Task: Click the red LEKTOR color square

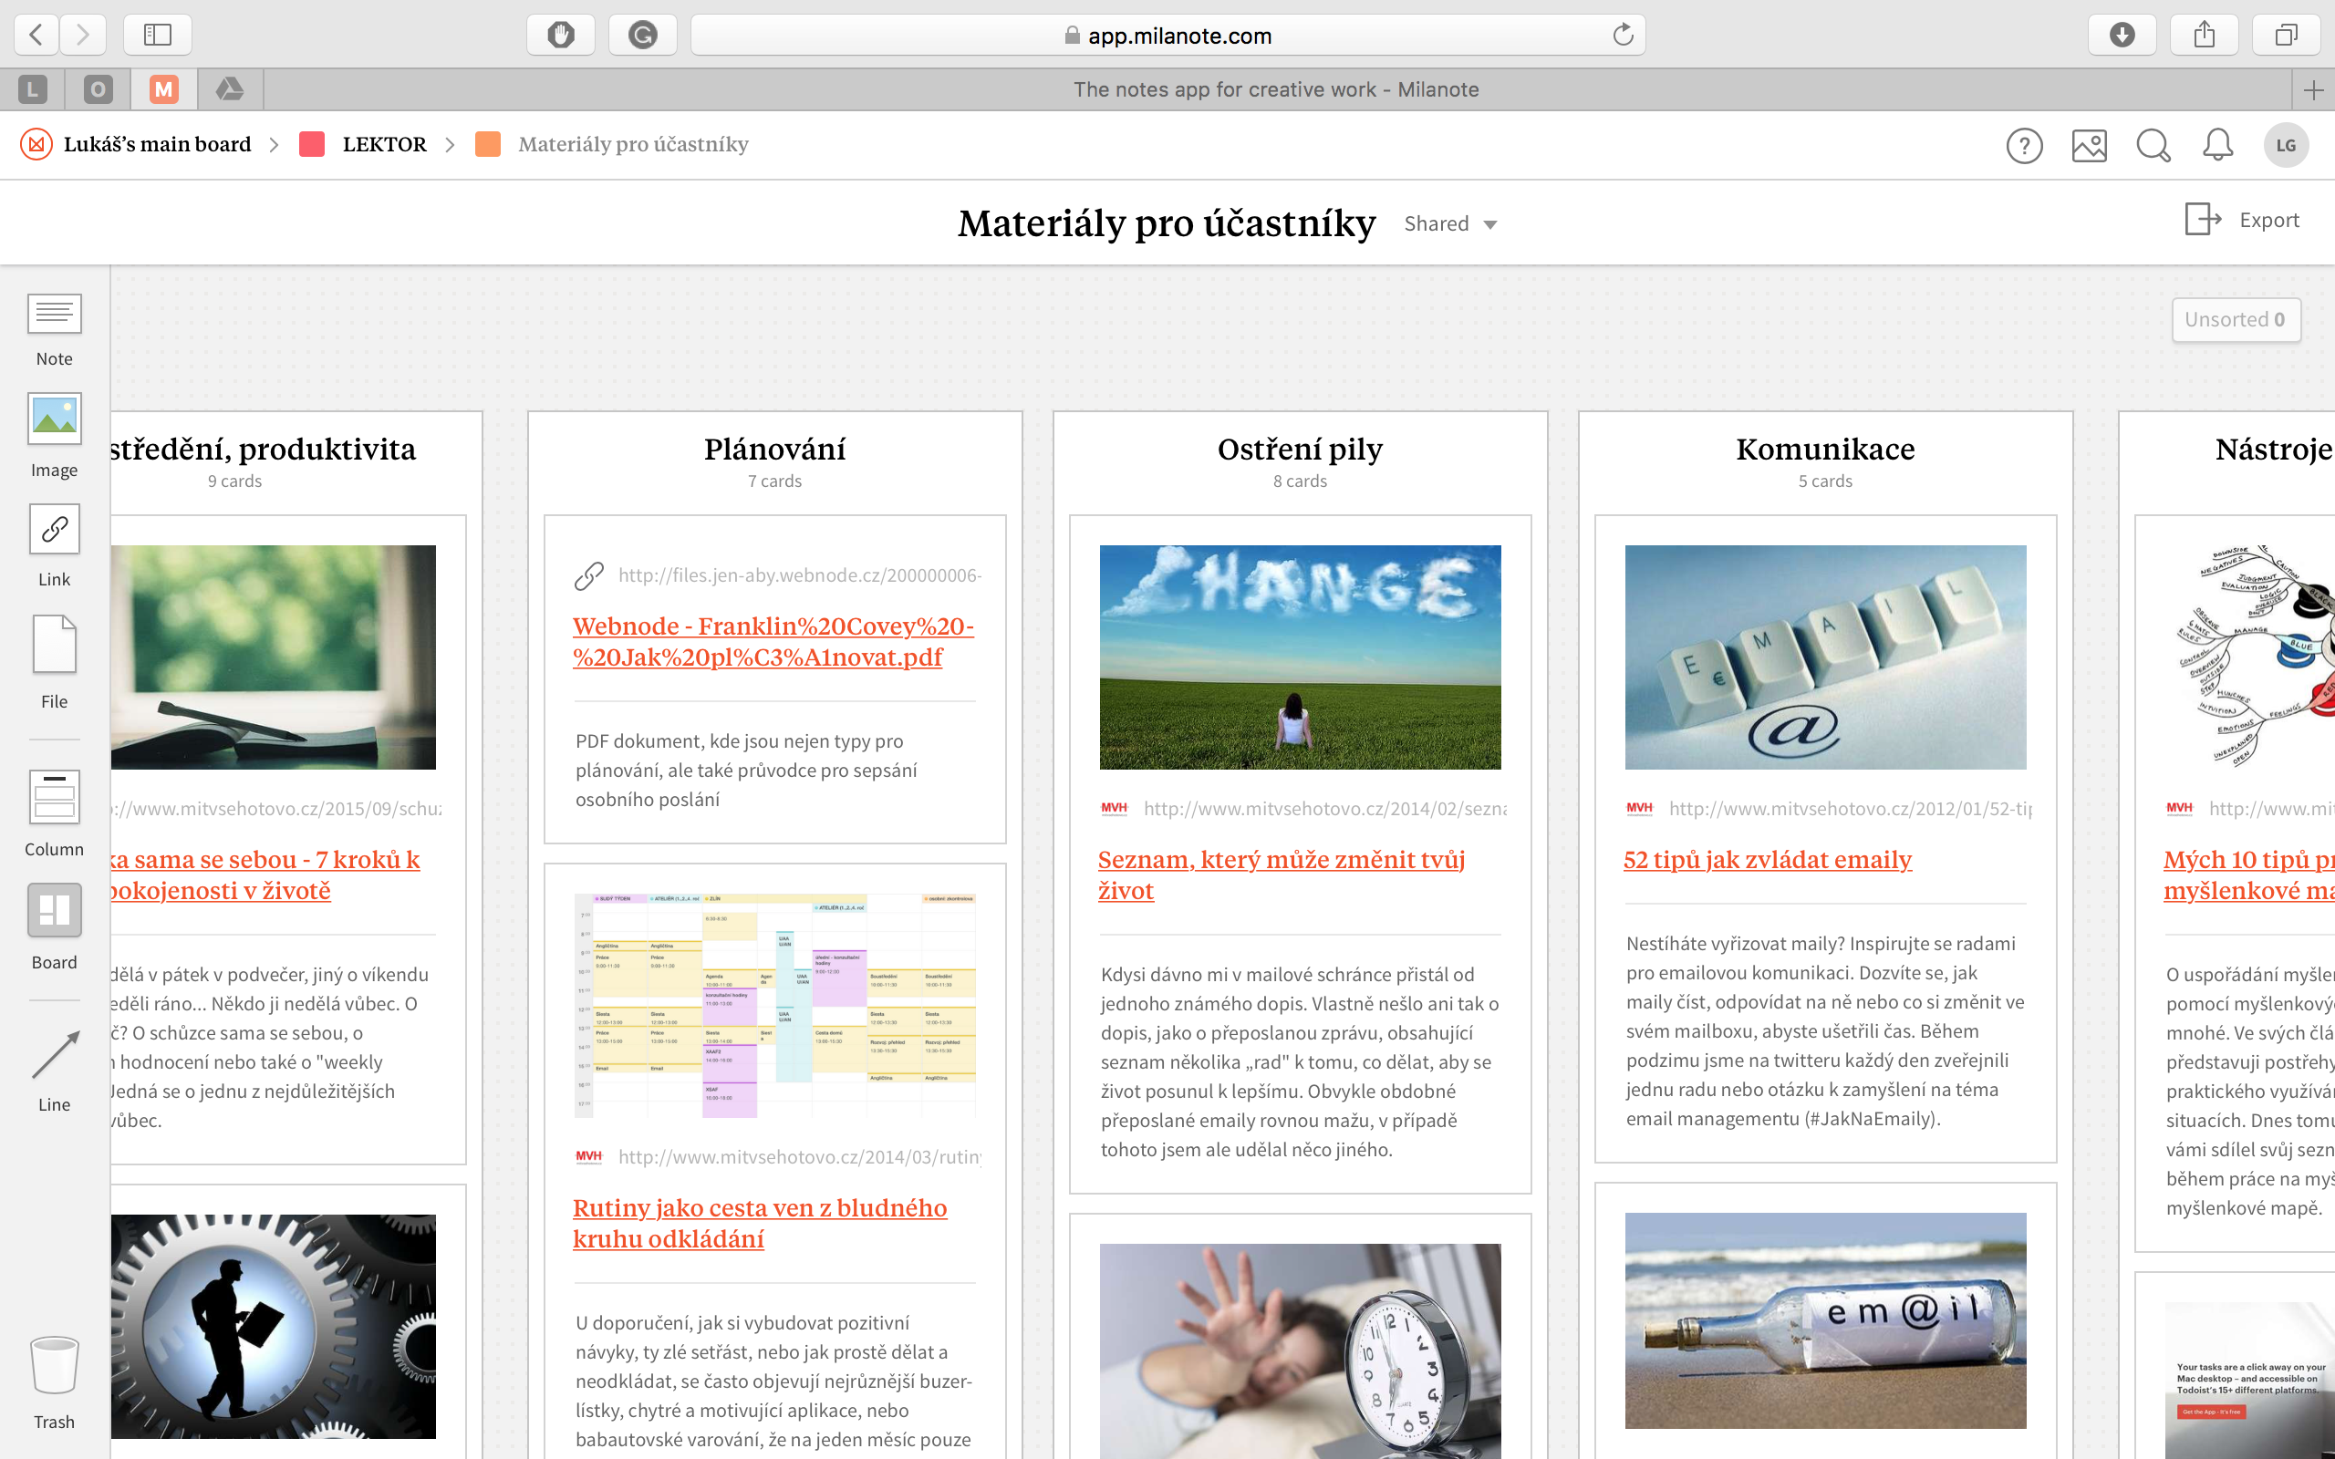Action: coord(312,145)
